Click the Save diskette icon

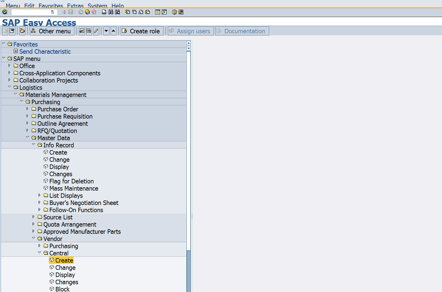pos(71,12)
